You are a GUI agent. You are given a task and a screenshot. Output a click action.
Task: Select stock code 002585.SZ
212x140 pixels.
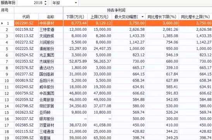click(x=24, y=125)
